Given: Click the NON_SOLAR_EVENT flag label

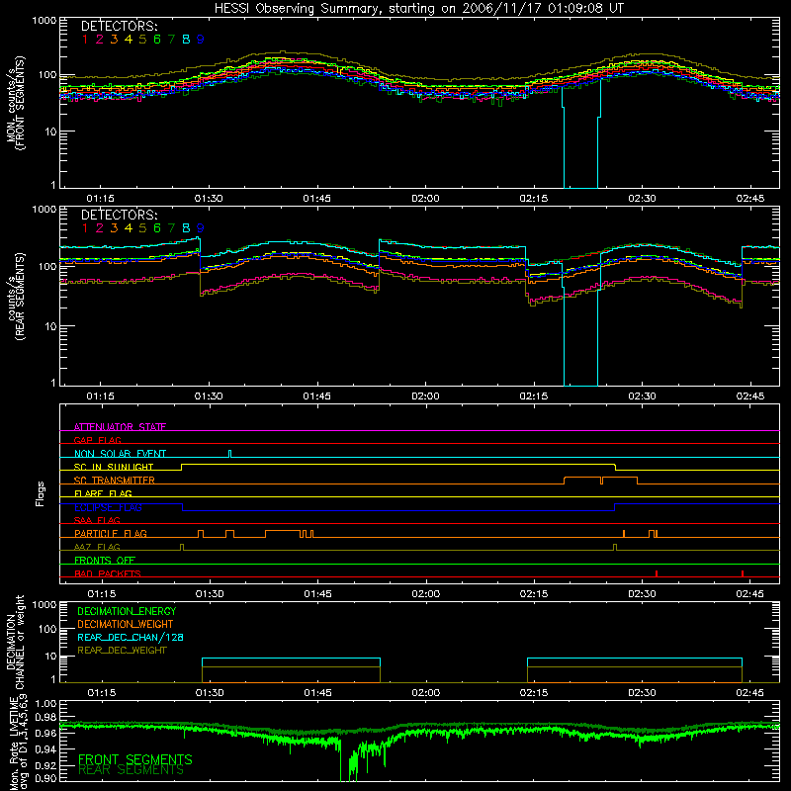Looking at the screenshot, I should tap(120, 454).
